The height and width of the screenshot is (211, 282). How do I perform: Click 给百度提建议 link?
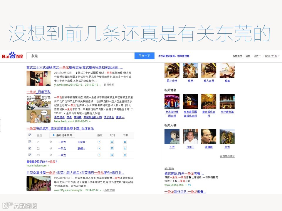coord(227,156)
